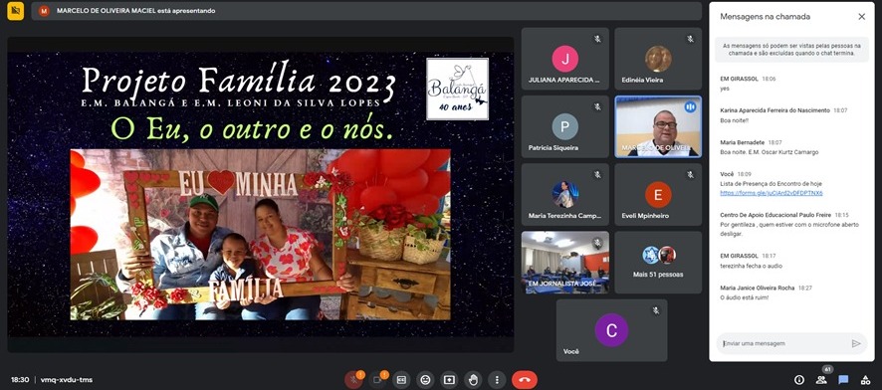Click the present screen icon
The width and height of the screenshot is (882, 390).
(x=449, y=380)
